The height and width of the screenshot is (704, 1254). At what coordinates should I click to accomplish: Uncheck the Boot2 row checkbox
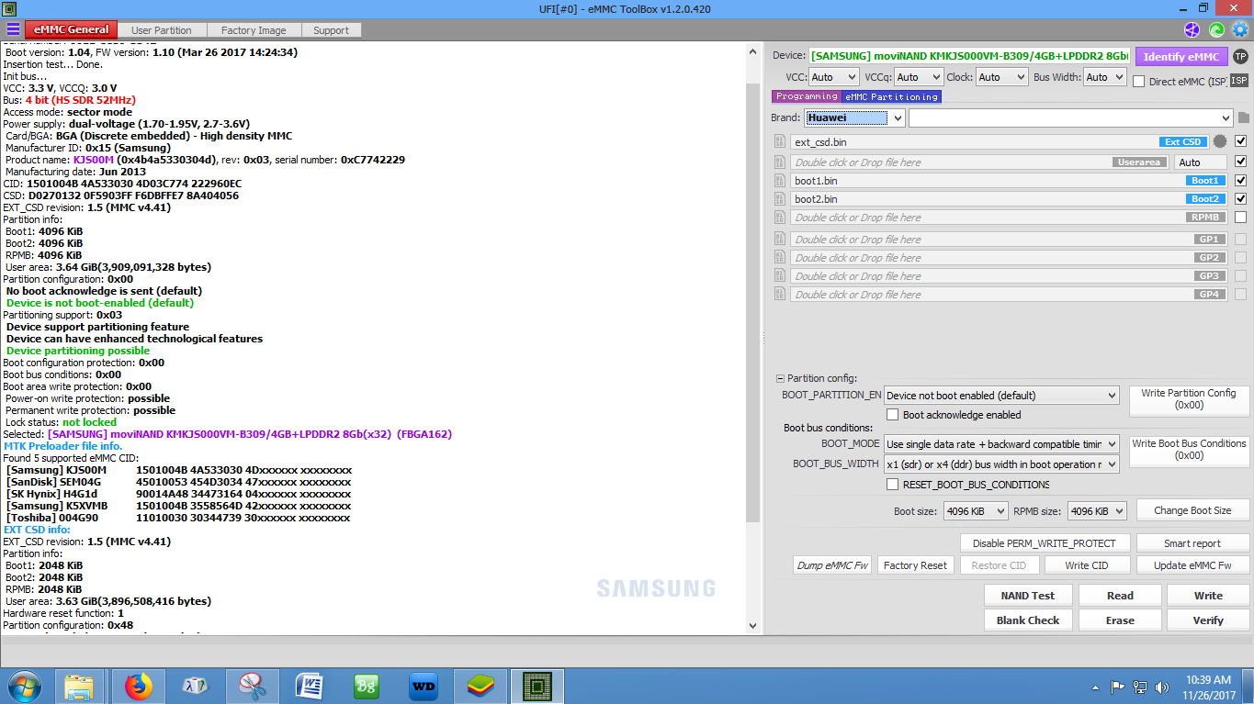(x=1241, y=198)
